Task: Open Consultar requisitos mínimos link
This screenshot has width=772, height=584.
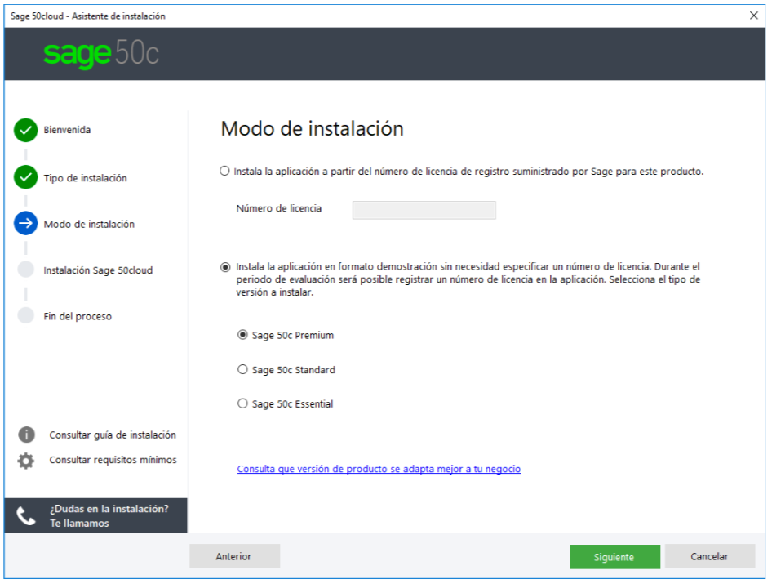Action: point(113,460)
